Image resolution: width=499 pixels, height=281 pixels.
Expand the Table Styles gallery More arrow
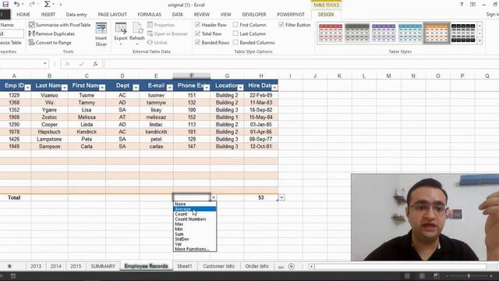(480, 41)
